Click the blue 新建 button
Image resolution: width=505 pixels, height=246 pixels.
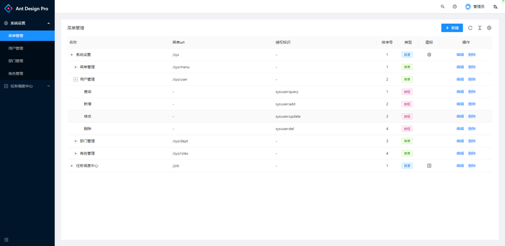[x=452, y=28]
